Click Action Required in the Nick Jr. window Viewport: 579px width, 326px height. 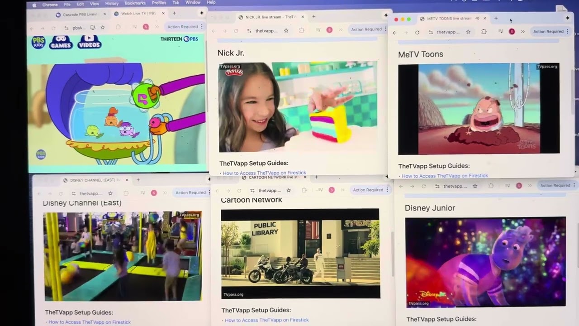[x=366, y=29]
